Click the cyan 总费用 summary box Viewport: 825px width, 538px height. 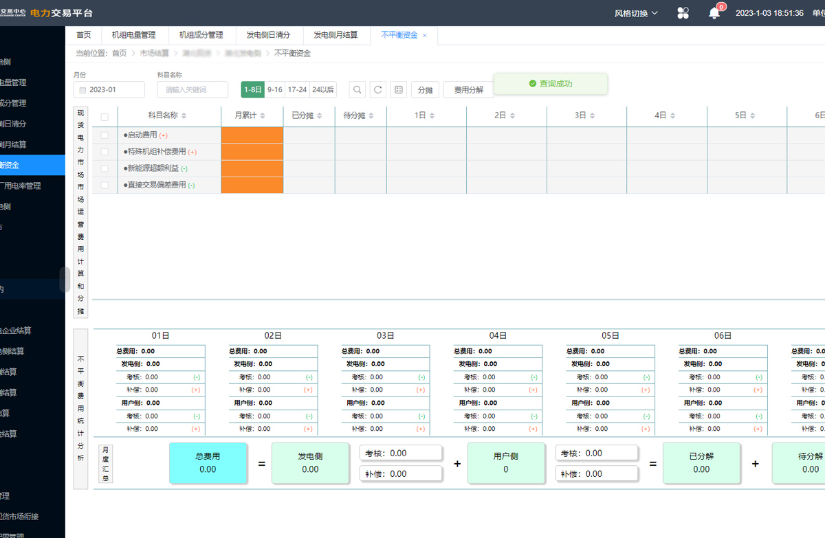[208, 463]
